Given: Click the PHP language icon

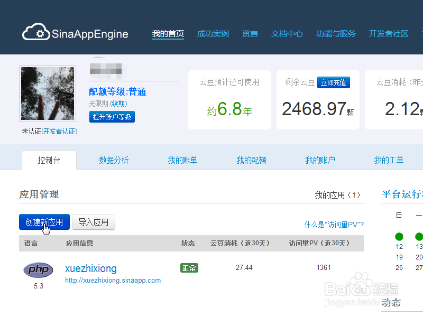Looking at the screenshot, I should coord(38,269).
